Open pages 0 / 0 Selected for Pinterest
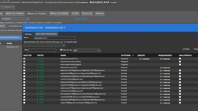 tap(165, 68)
